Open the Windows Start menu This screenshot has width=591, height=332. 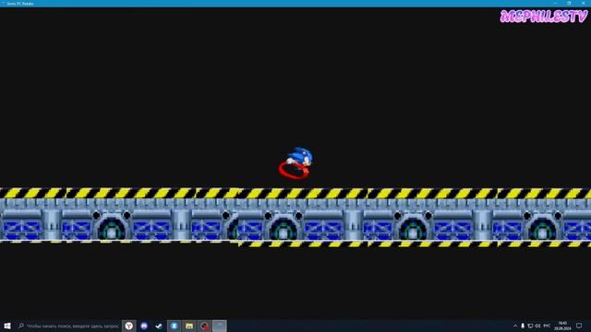click(x=6, y=326)
